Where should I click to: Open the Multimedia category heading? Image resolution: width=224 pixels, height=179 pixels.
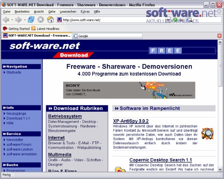[x=60, y=155]
